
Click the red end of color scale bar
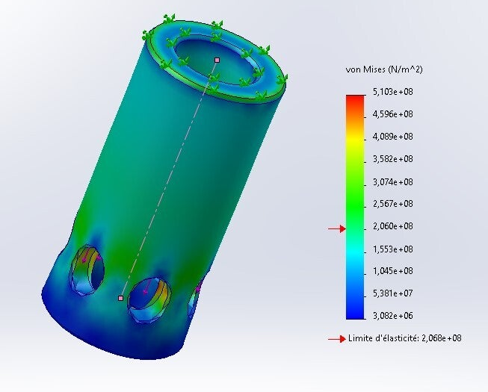pos(355,99)
